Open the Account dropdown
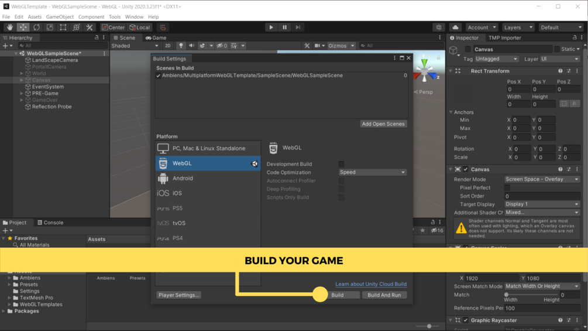This screenshot has width=588, height=331. [482, 28]
